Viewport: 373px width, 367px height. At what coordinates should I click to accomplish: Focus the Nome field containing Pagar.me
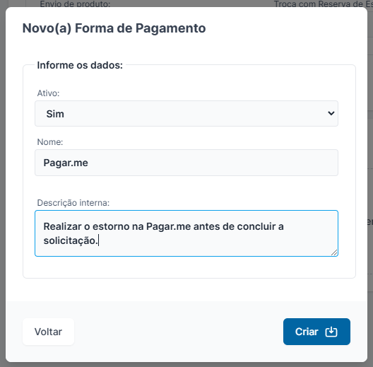click(x=186, y=163)
